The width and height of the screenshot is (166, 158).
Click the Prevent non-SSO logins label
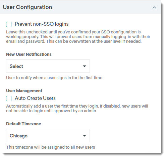[x=42, y=24]
